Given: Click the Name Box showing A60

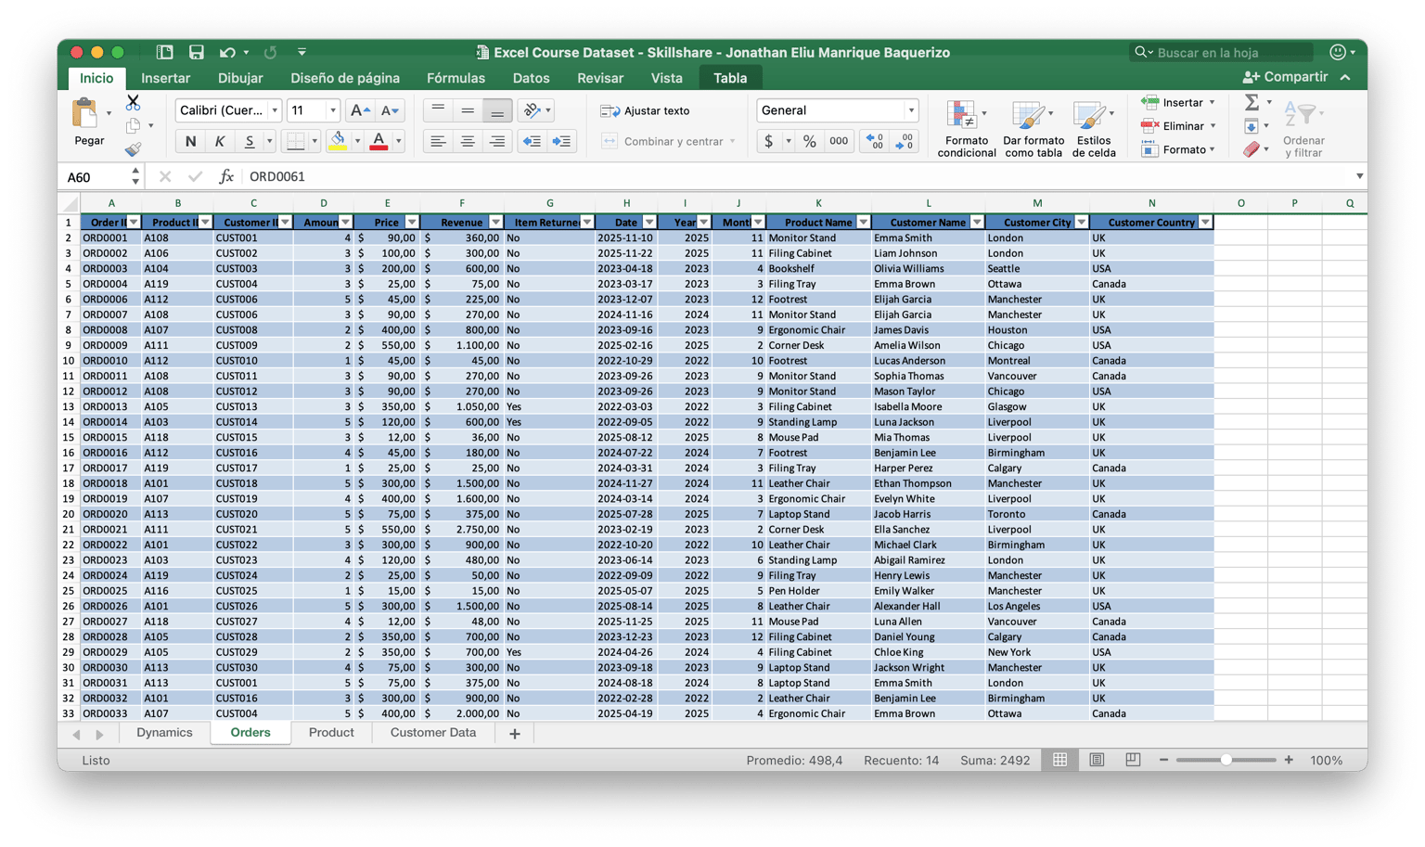Looking at the screenshot, I should (x=96, y=176).
